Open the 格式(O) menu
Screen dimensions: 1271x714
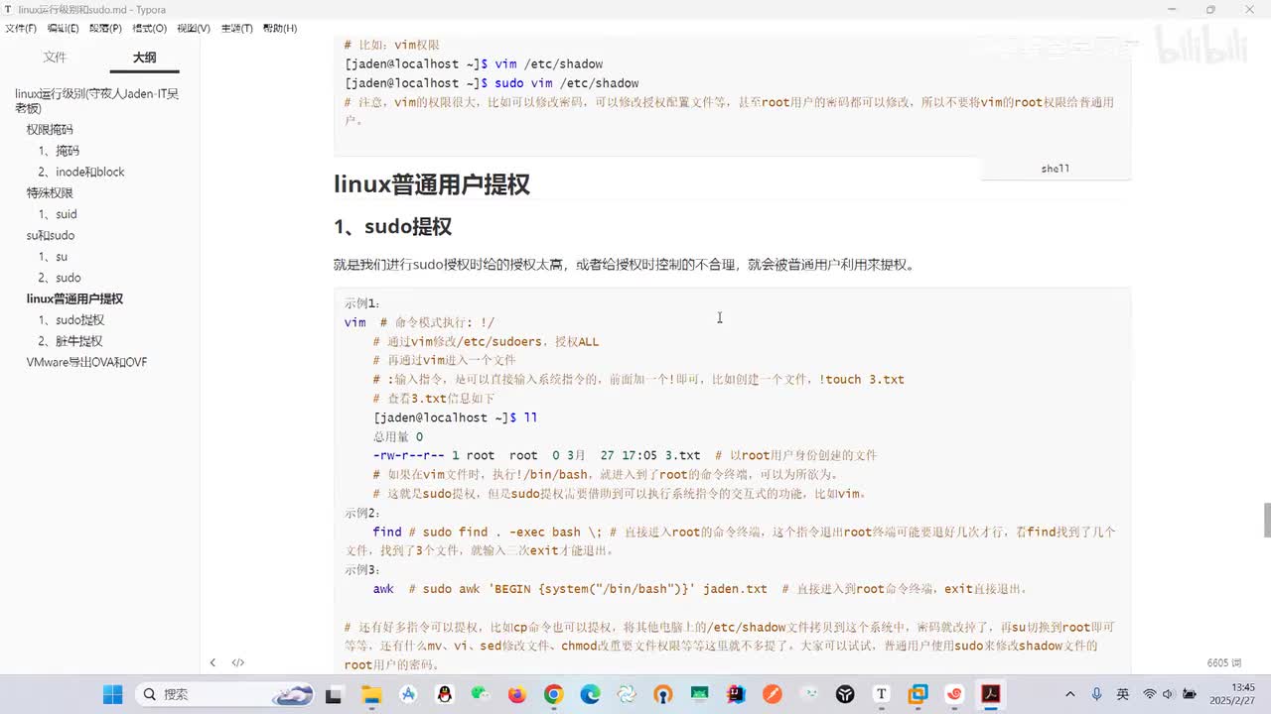(150, 28)
